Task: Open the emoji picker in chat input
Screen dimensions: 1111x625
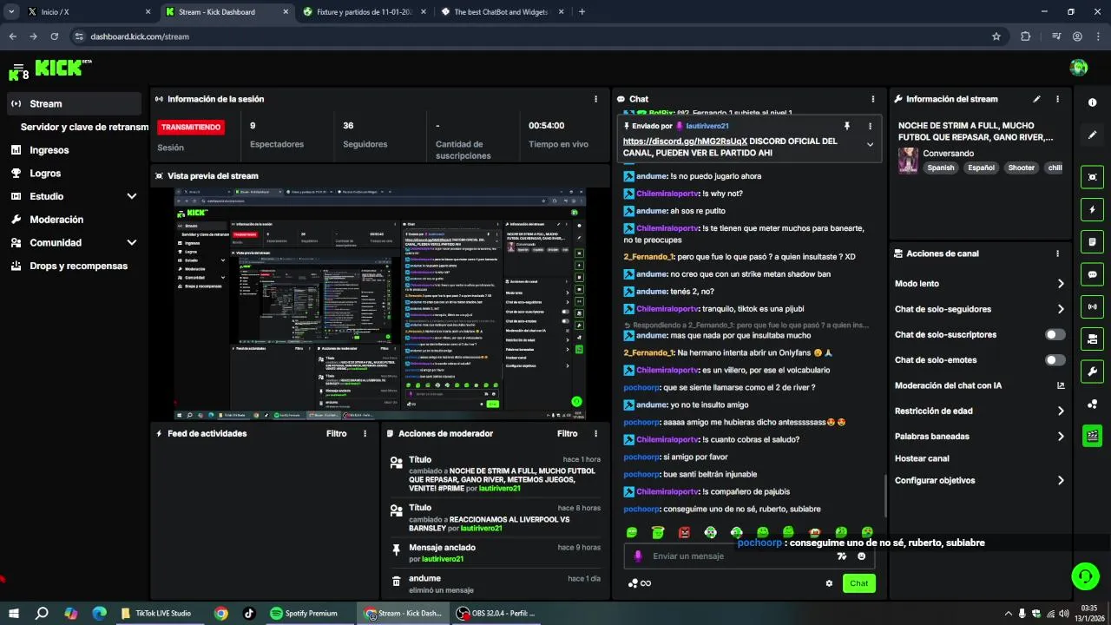Action: [x=862, y=556]
